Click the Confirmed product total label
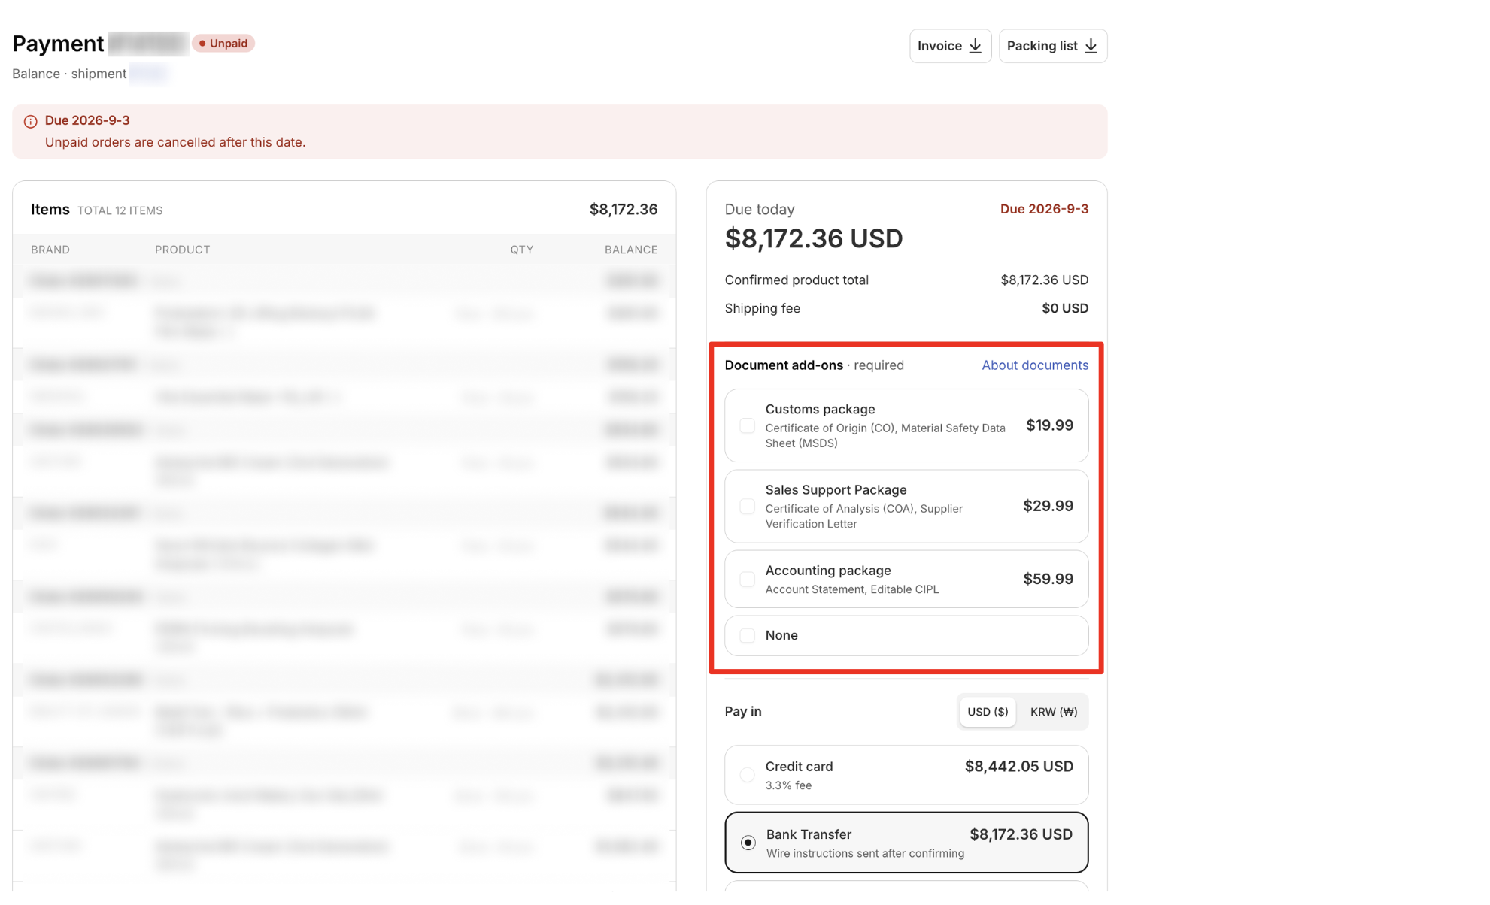Screen dimensions: 1490x905 [797, 280]
